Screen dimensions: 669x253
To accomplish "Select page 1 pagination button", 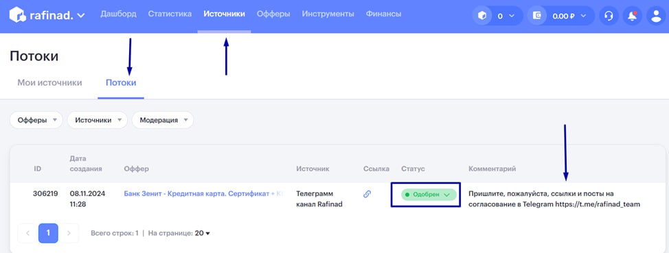I will (x=48, y=233).
